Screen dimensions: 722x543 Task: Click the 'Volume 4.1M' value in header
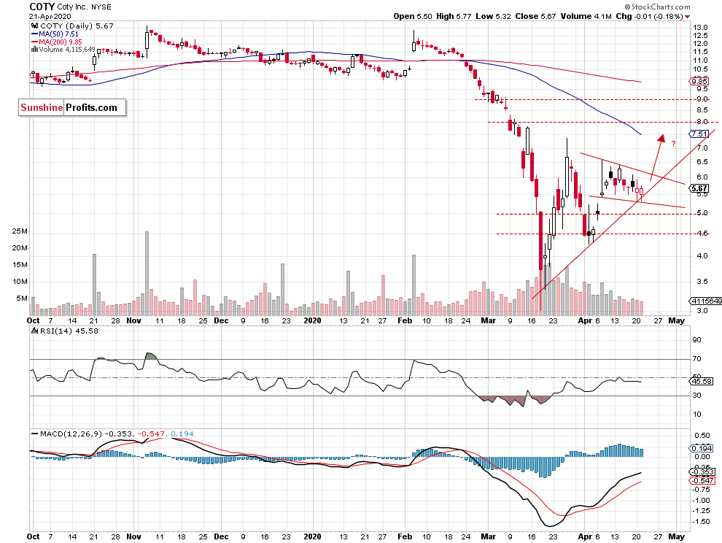click(x=586, y=16)
